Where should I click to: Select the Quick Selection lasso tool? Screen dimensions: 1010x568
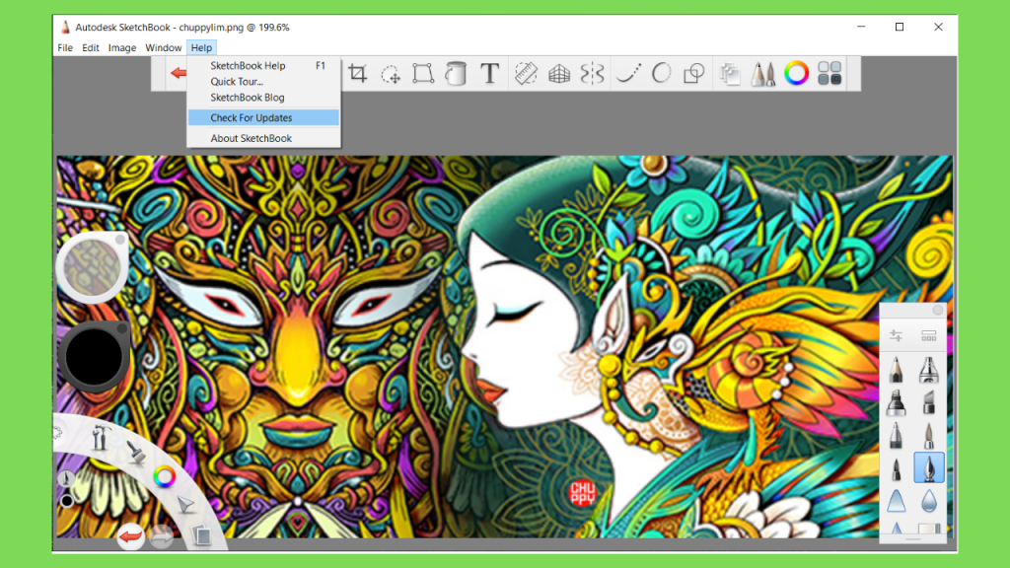pos(391,74)
